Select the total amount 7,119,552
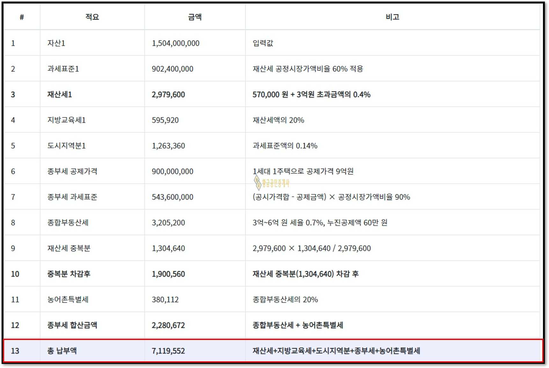The width and height of the screenshot is (549, 368). 168,351
